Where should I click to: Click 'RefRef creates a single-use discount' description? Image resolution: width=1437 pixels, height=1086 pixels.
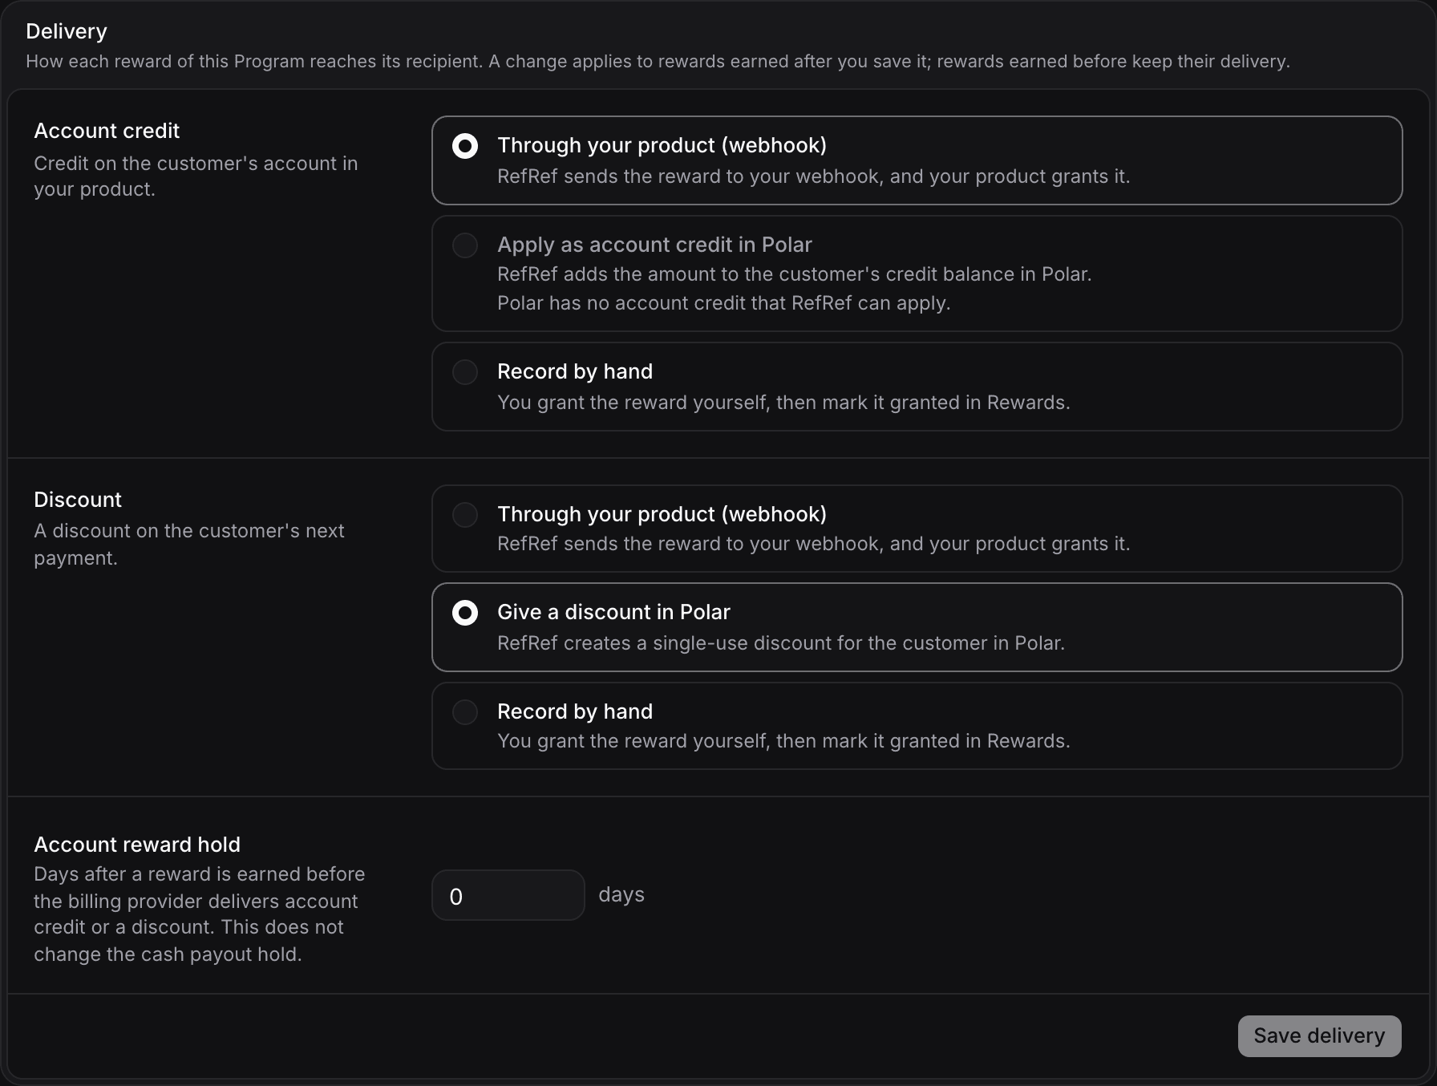(x=781, y=643)
